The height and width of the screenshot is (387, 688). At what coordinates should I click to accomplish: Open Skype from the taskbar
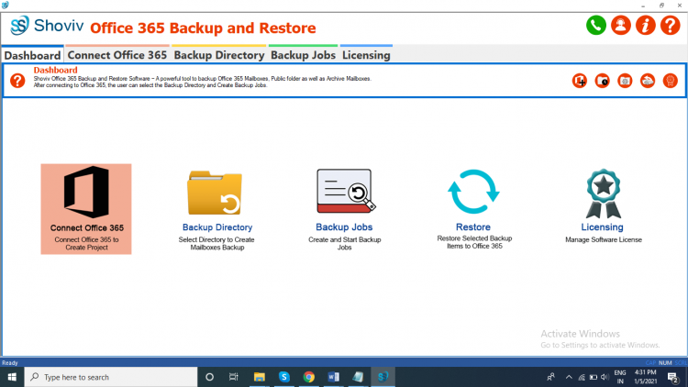[283, 377]
